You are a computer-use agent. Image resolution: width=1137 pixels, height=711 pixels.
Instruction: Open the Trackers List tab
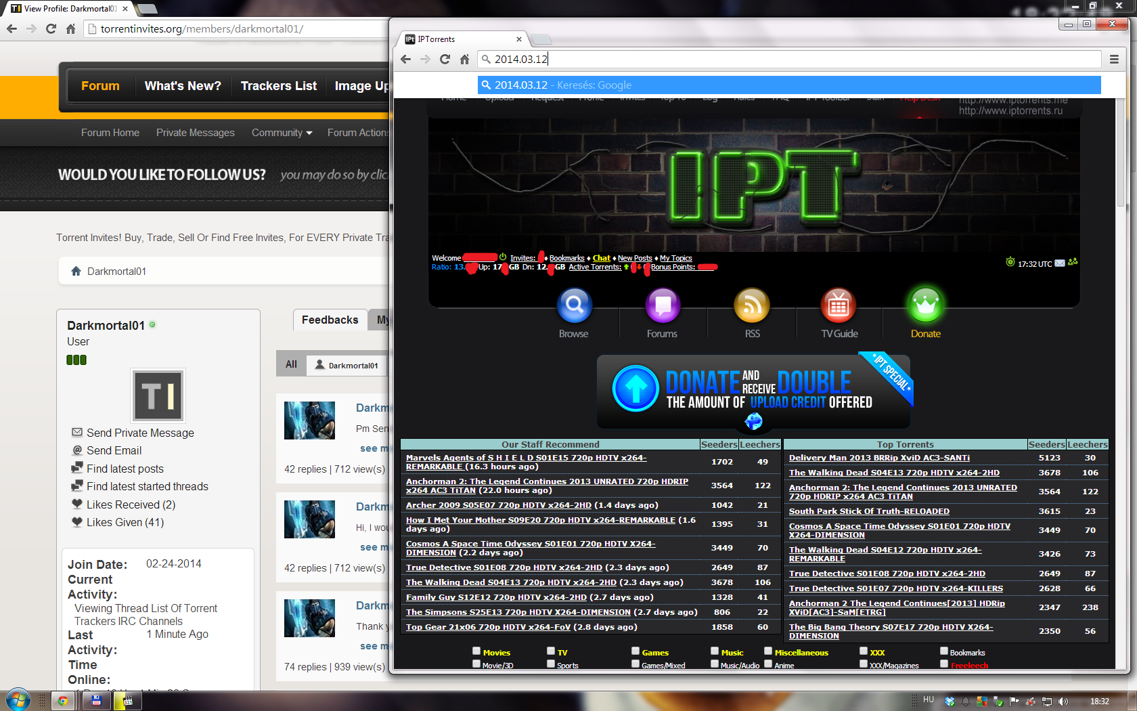pyautogui.click(x=279, y=86)
